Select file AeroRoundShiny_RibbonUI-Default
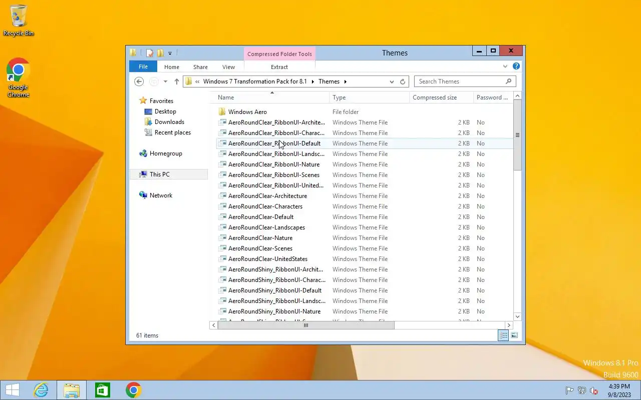The width and height of the screenshot is (641, 400). click(x=275, y=290)
